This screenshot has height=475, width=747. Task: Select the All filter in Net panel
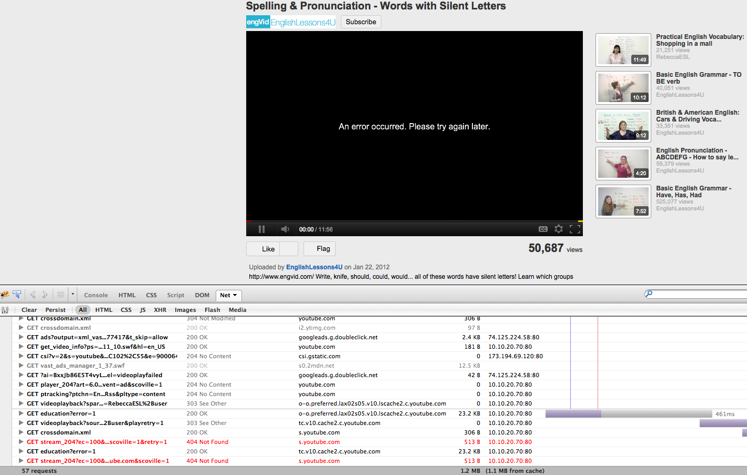83,310
